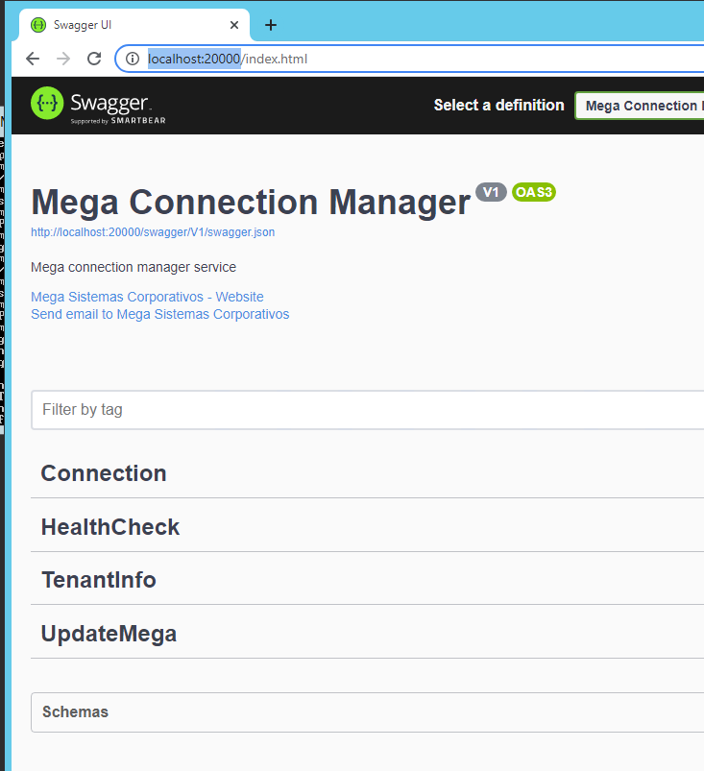Click the Swagger UI tab favicon
This screenshot has height=771, width=704.
pos(39,25)
